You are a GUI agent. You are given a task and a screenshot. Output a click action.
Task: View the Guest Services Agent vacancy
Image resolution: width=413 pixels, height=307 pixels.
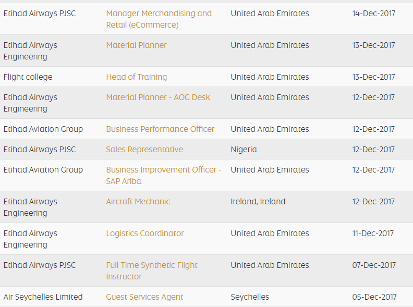click(x=144, y=297)
